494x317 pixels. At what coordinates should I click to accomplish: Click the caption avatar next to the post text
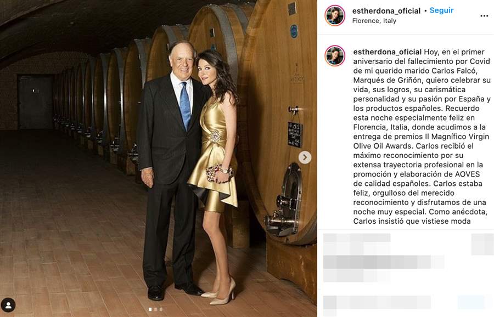(x=335, y=56)
